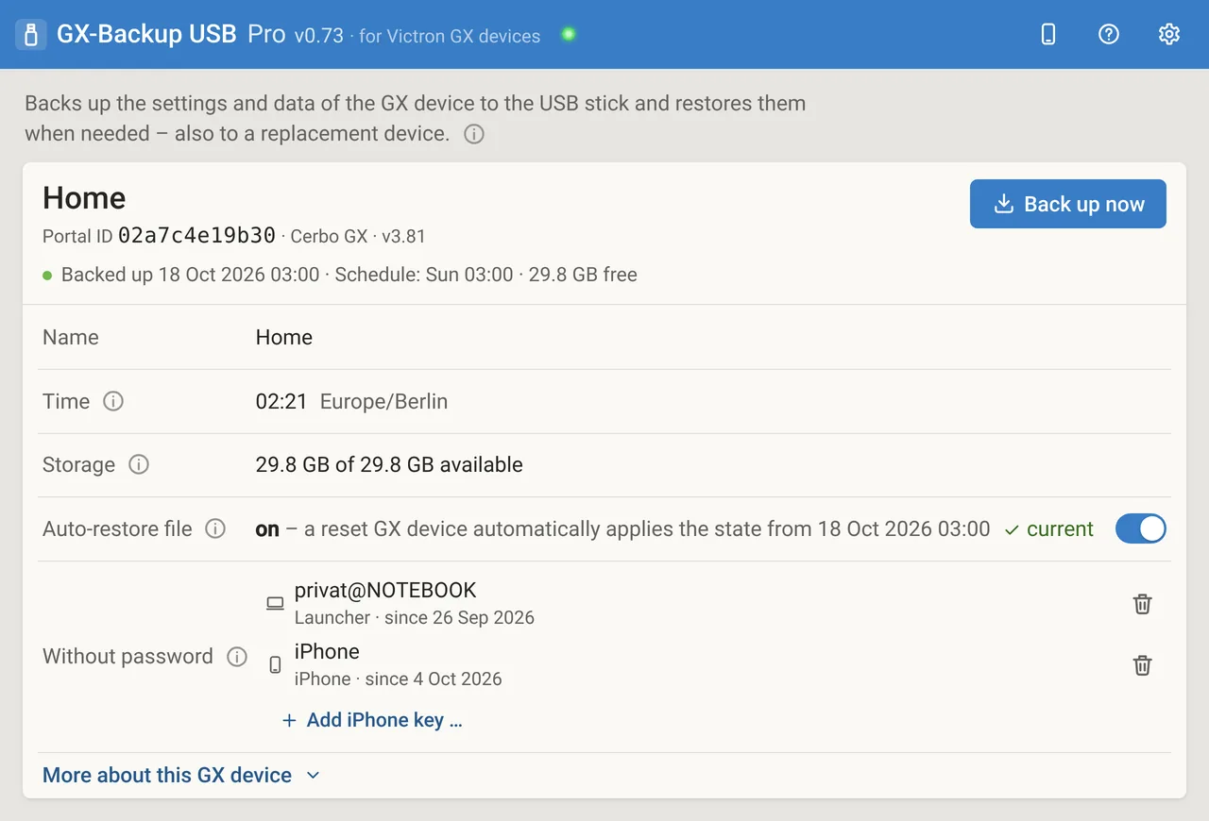Show info for Without password

coord(237,657)
